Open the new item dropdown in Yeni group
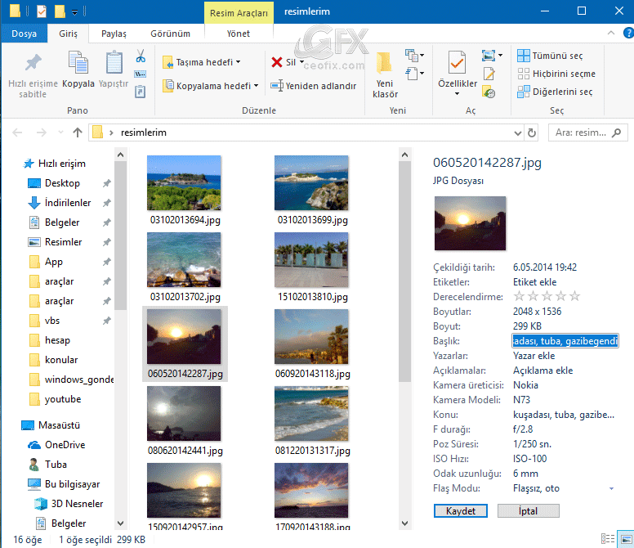The image size is (634, 548). pos(415,56)
